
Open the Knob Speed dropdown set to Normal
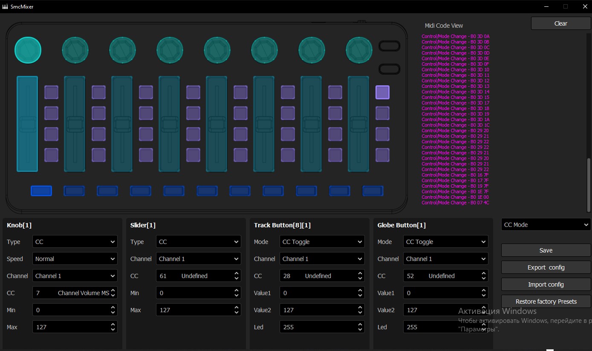pos(75,259)
